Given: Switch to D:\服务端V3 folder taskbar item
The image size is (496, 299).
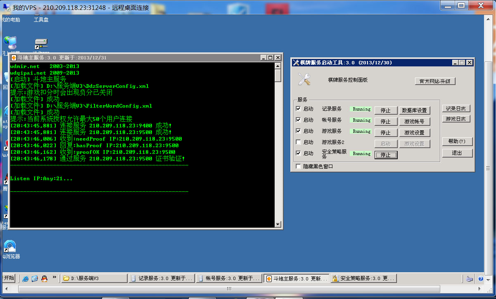Looking at the screenshot, I should coord(94,279).
